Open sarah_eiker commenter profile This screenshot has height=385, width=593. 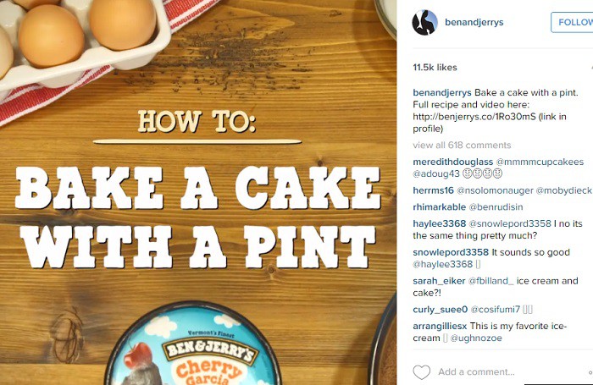pyautogui.click(x=441, y=281)
